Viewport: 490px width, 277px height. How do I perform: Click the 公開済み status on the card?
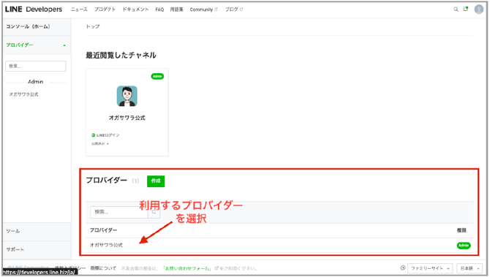point(98,144)
